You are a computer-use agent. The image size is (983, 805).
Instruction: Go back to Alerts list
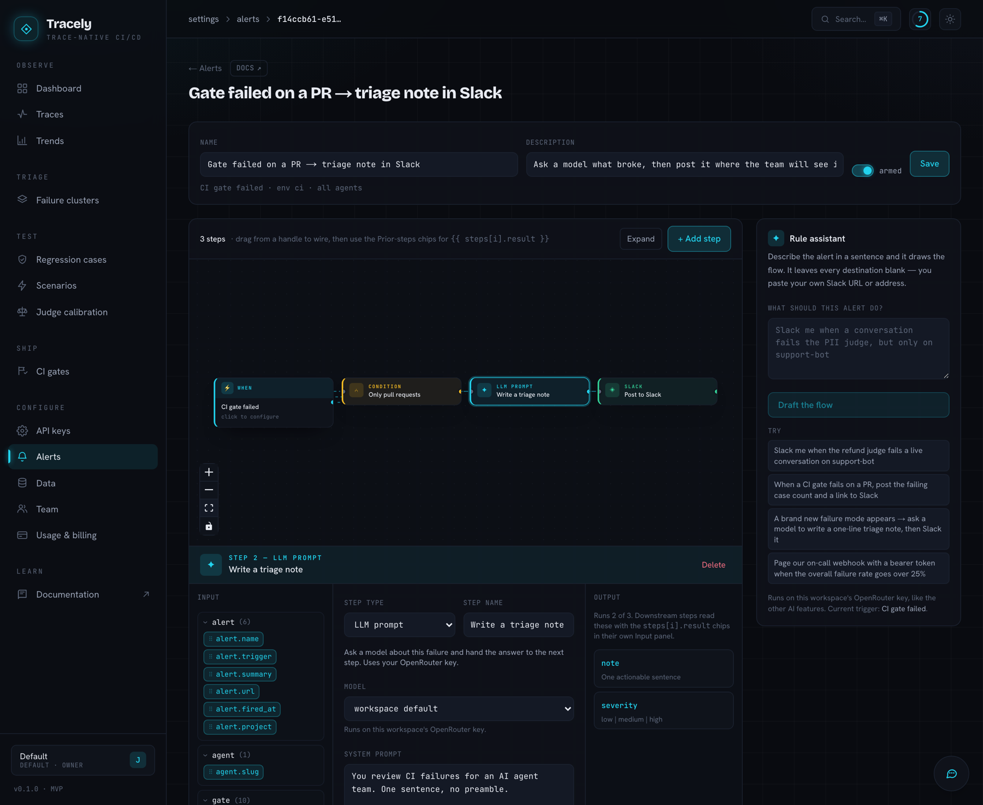pyautogui.click(x=205, y=68)
